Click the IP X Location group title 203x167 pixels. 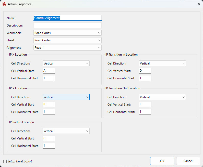pyautogui.click(x=18, y=55)
